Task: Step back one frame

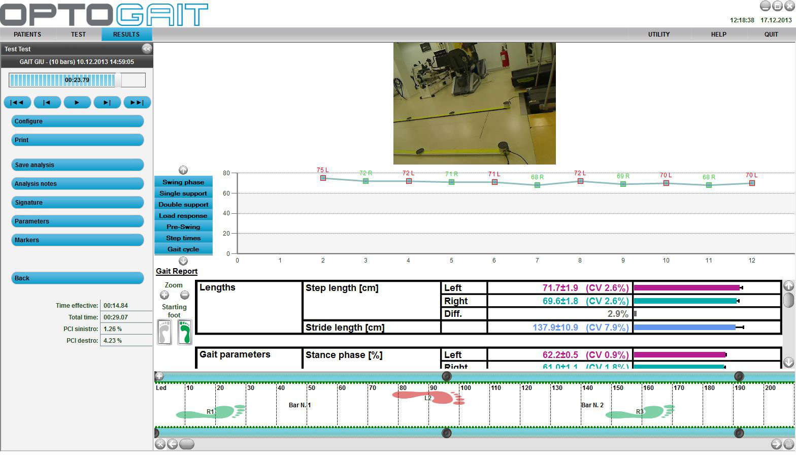Action: tap(47, 103)
